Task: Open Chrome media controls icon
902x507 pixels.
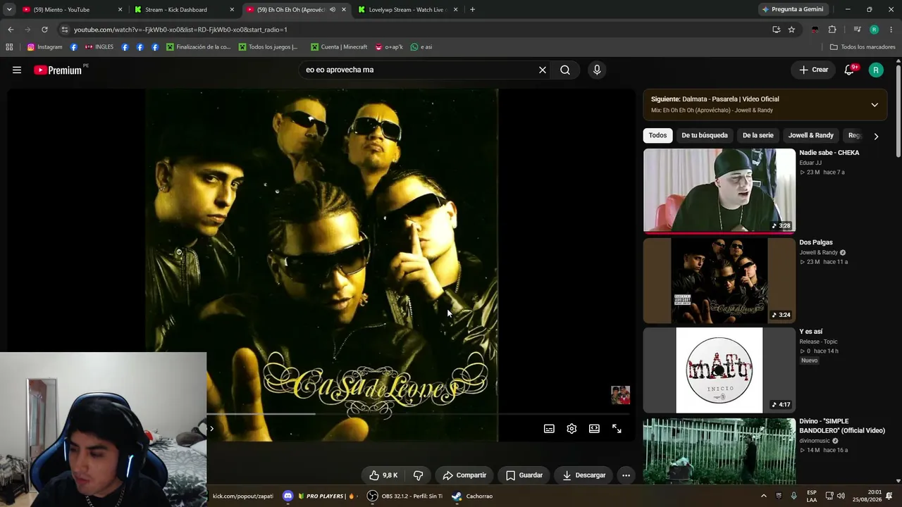Action: click(857, 30)
